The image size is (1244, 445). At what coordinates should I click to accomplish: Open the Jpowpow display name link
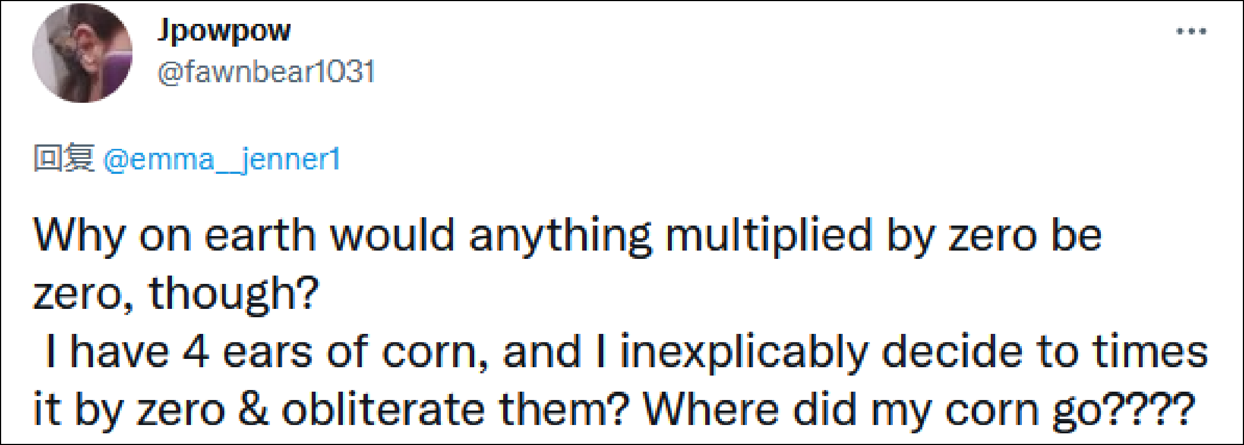[x=224, y=31]
